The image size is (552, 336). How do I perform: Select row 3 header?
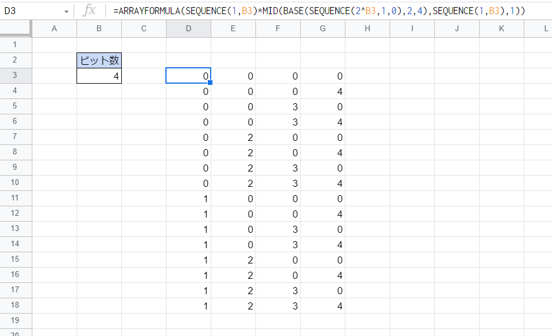point(15,75)
